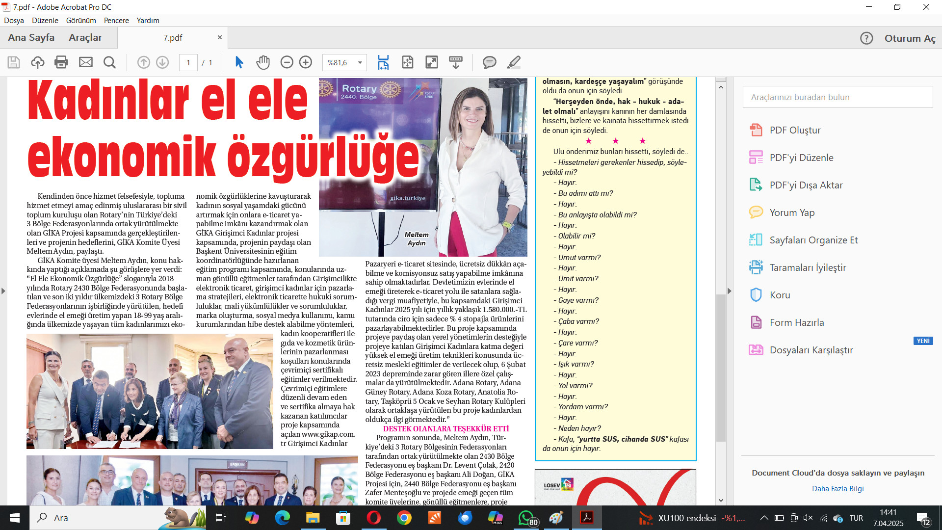This screenshot has width=942, height=530.
Task: Activate the selection arrow tool
Action: click(x=239, y=62)
